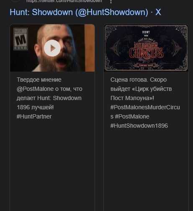193x211 pixels.
Task: Click the red Murder Circus title lettering
Action: tap(146, 51)
